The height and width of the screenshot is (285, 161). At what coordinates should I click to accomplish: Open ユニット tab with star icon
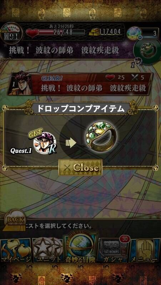coord(48,250)
